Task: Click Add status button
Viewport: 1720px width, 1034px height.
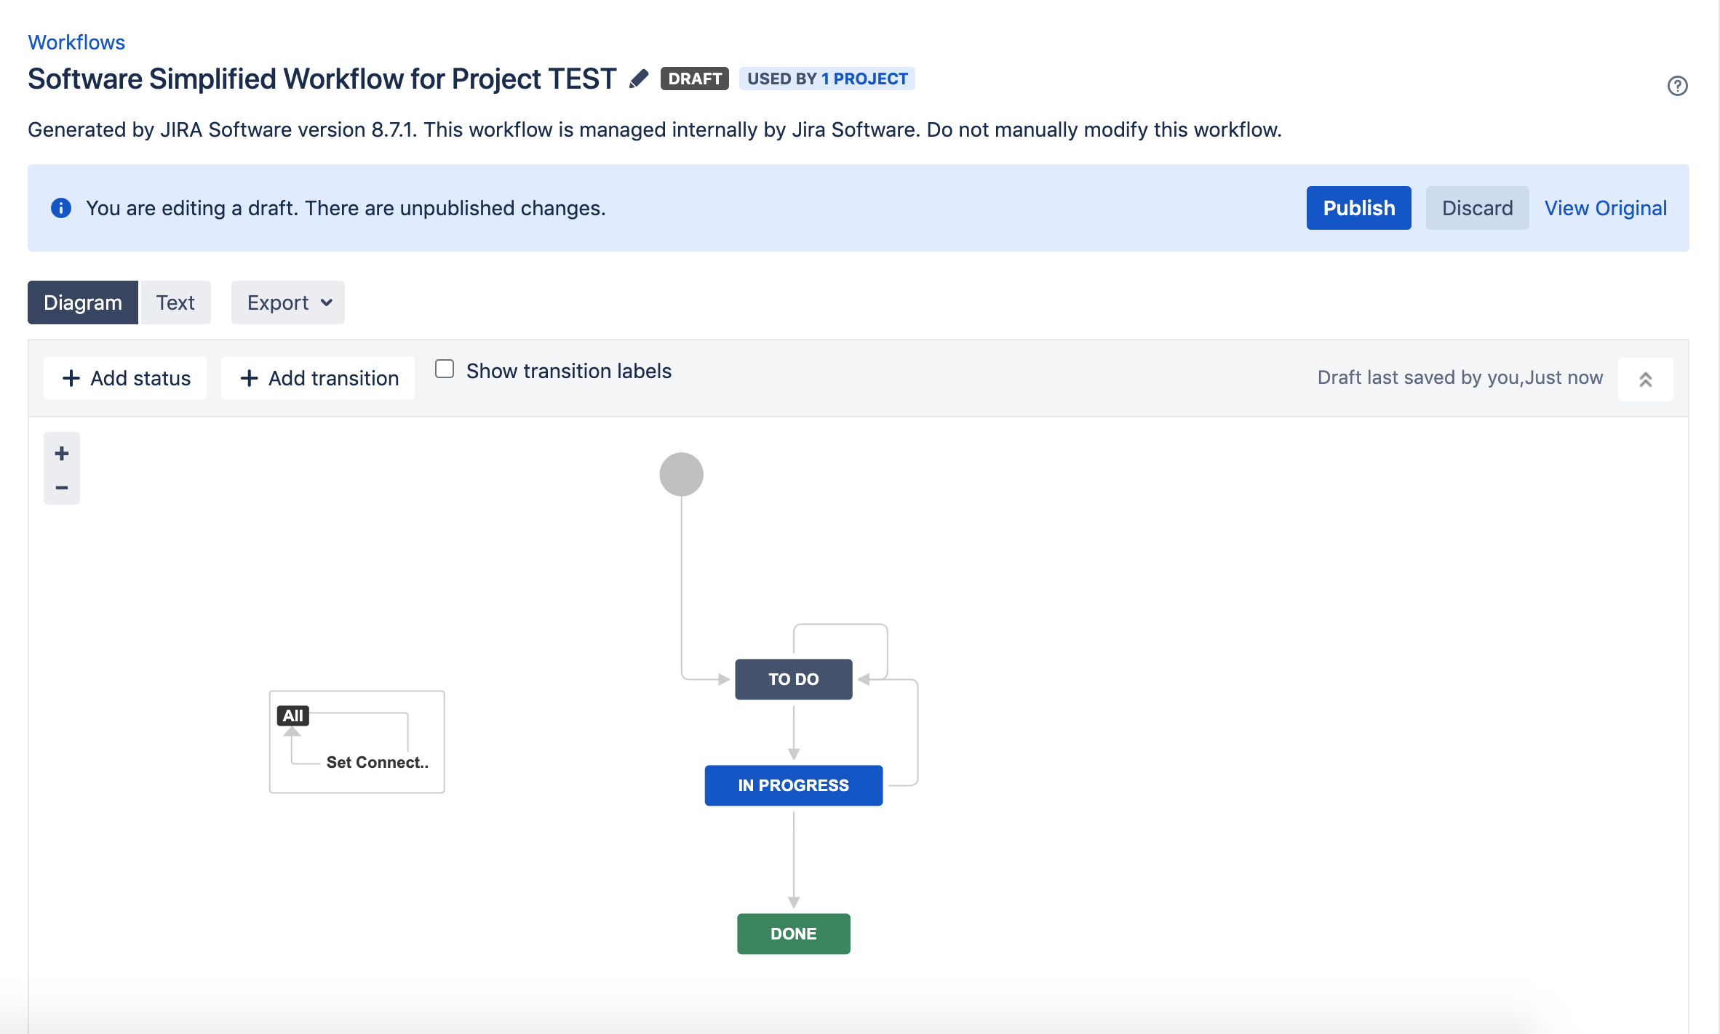Action: [x=125, y=378]
